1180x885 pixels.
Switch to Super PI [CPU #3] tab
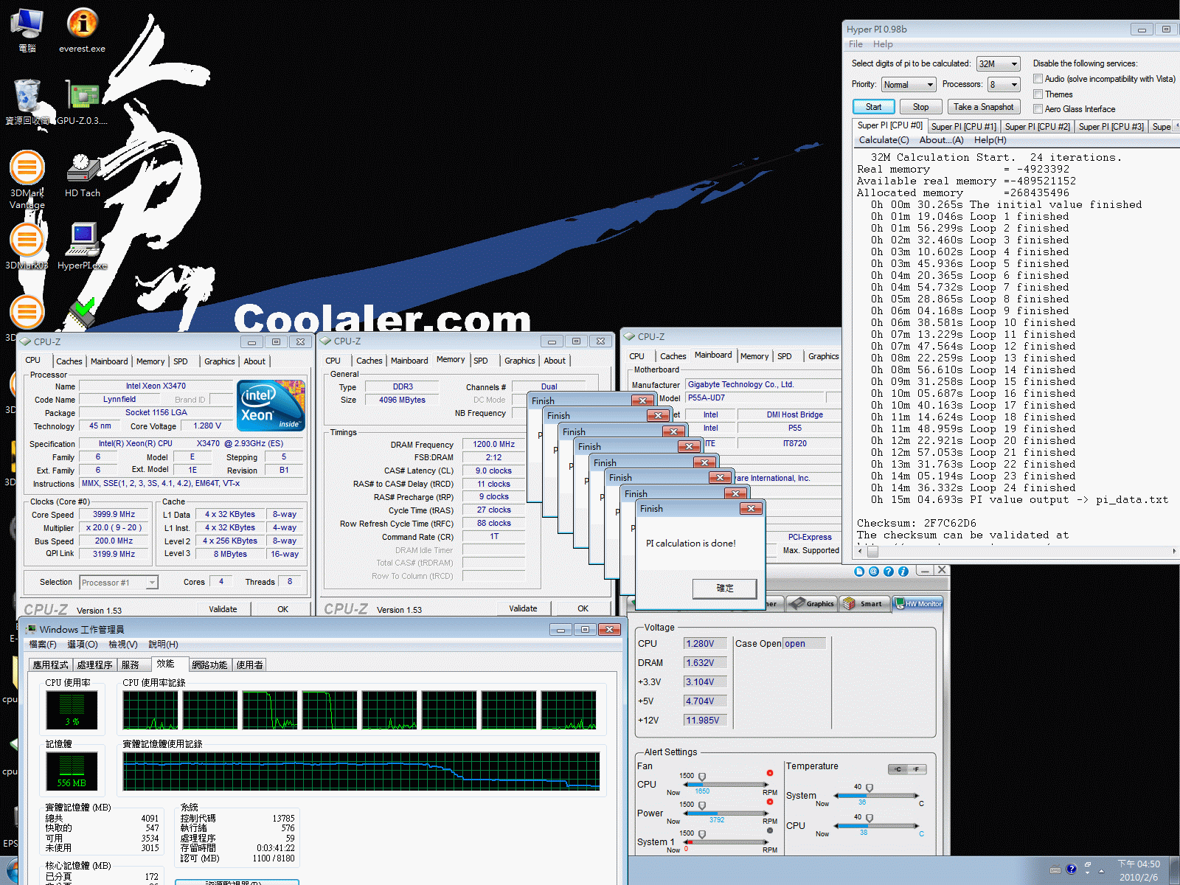(x=1111, y=127)
